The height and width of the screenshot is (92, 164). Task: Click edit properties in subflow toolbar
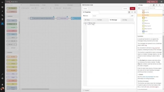25,8
